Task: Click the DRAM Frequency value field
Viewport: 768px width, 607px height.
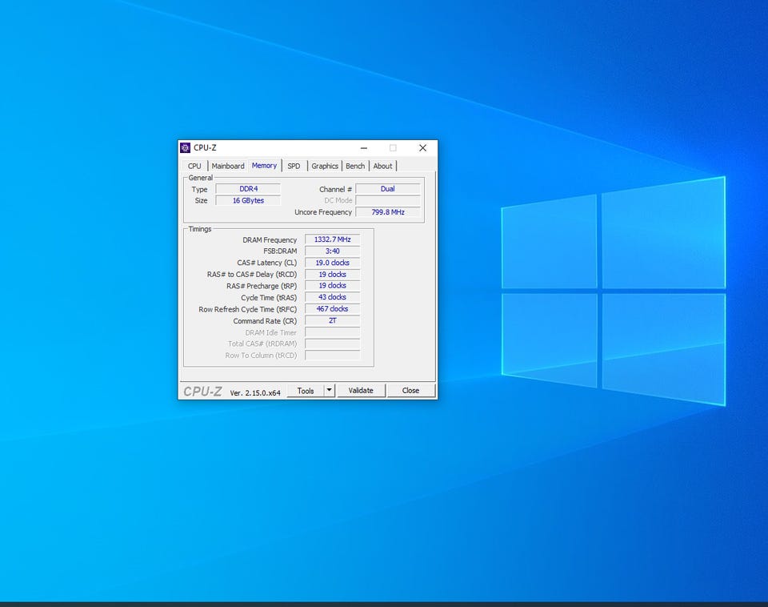Action: pos(332,239)
